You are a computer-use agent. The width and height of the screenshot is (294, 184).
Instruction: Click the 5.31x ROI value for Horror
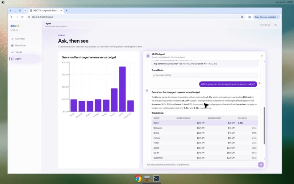click(241, 123)
